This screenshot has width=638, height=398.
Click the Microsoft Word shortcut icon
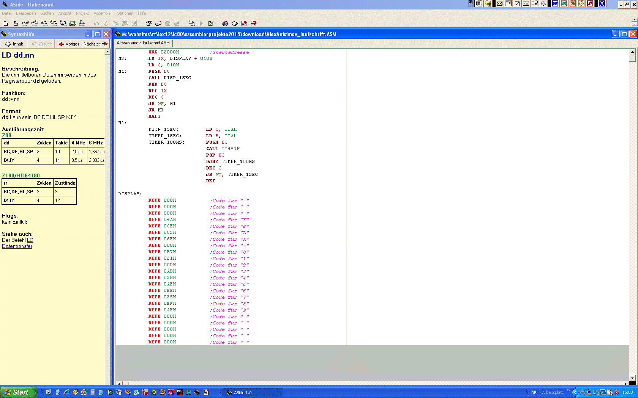(x=555, y=4)
